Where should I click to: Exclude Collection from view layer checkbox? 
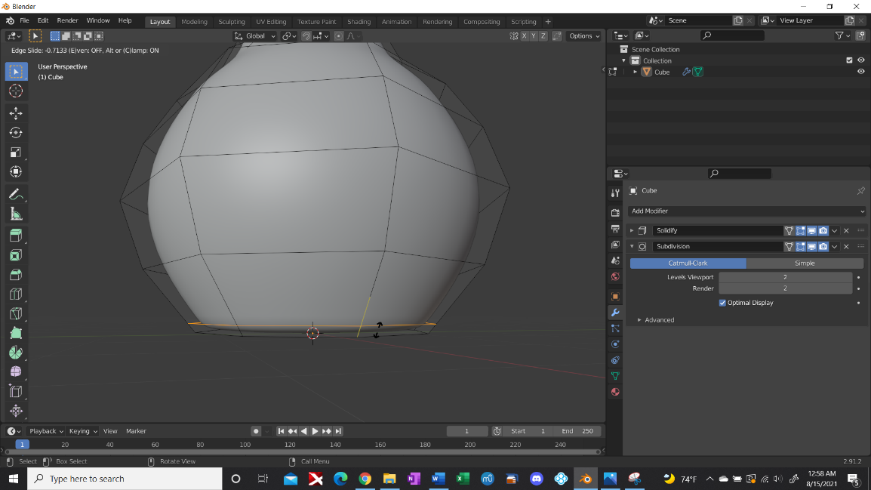click(849, 60)
